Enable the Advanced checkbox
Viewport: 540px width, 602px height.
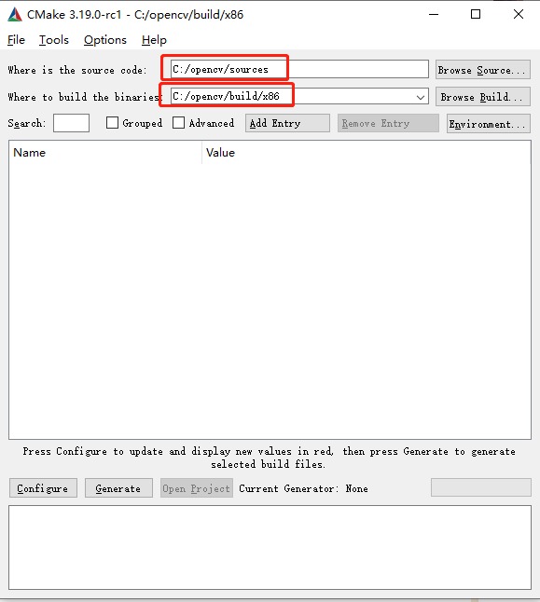[178, 123]
